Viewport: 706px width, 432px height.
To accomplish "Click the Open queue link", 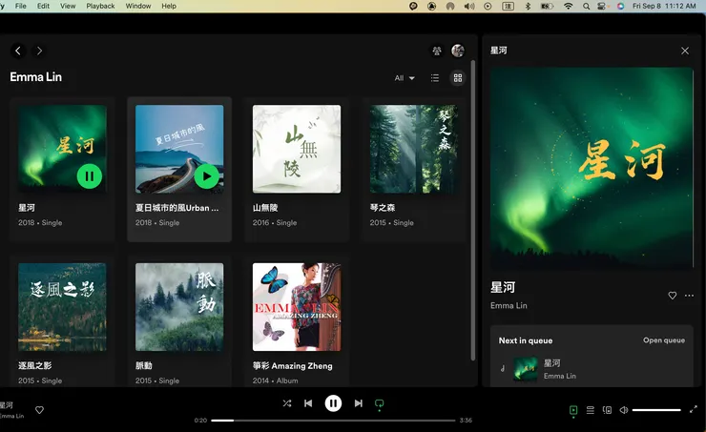I will pos(664,340).
